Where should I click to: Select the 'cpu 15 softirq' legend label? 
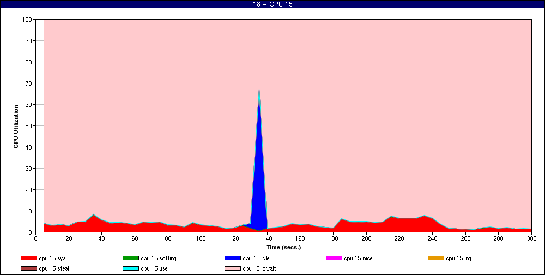159,258
